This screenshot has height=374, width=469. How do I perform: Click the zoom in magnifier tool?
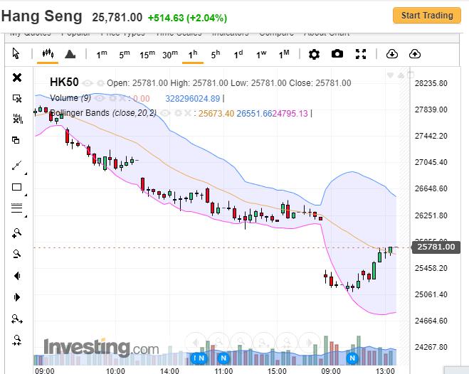pyautogui.click(x=17, y=233)
